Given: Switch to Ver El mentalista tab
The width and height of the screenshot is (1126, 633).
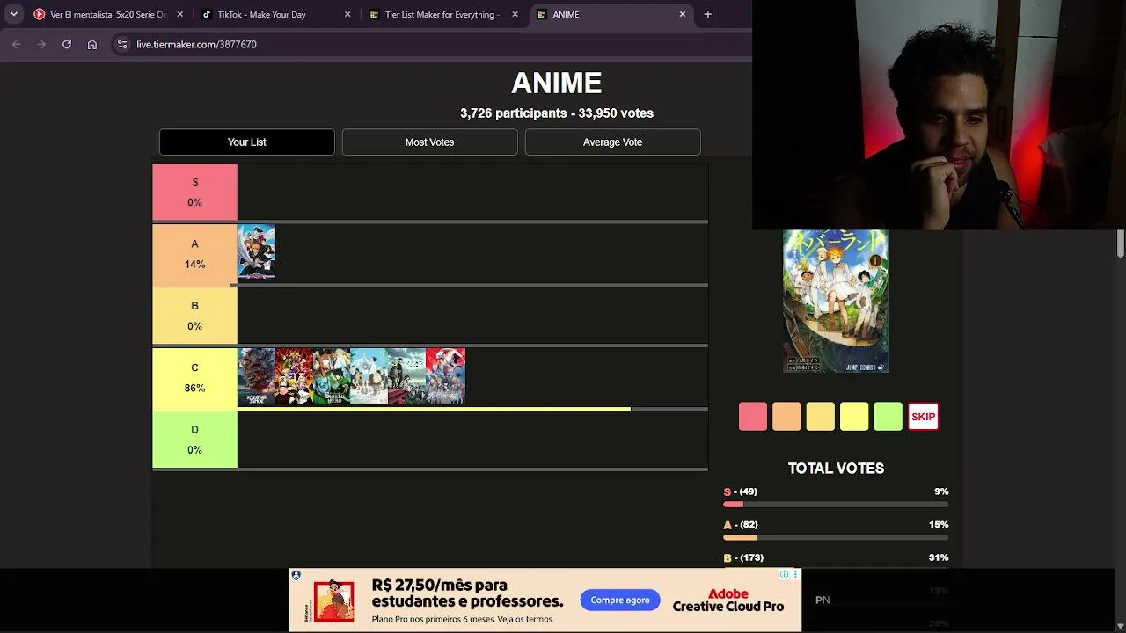Looking at the screenshot, I should 108,14.
